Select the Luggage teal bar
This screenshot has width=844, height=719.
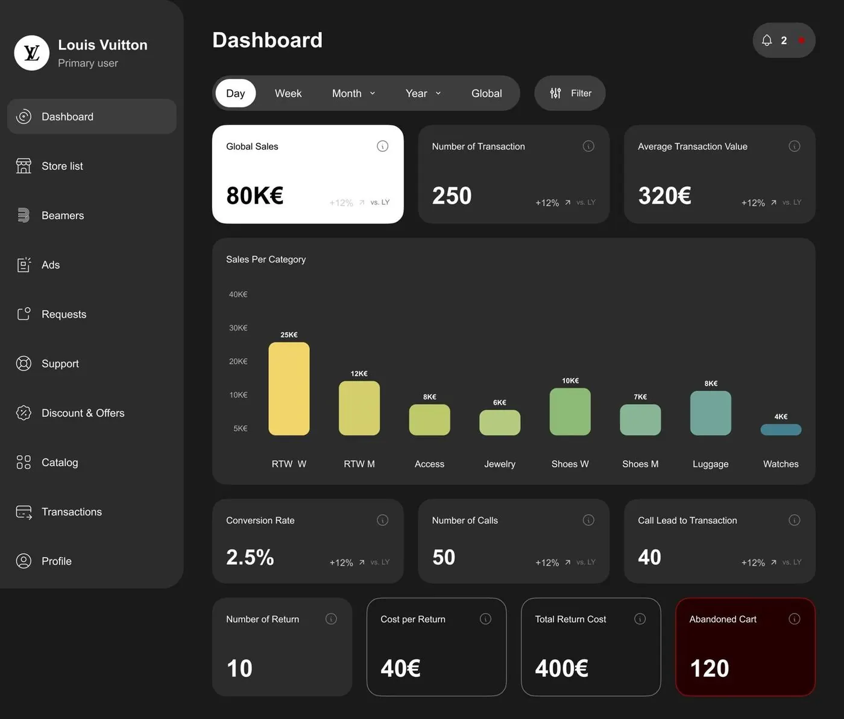click(x=711, y=413)
